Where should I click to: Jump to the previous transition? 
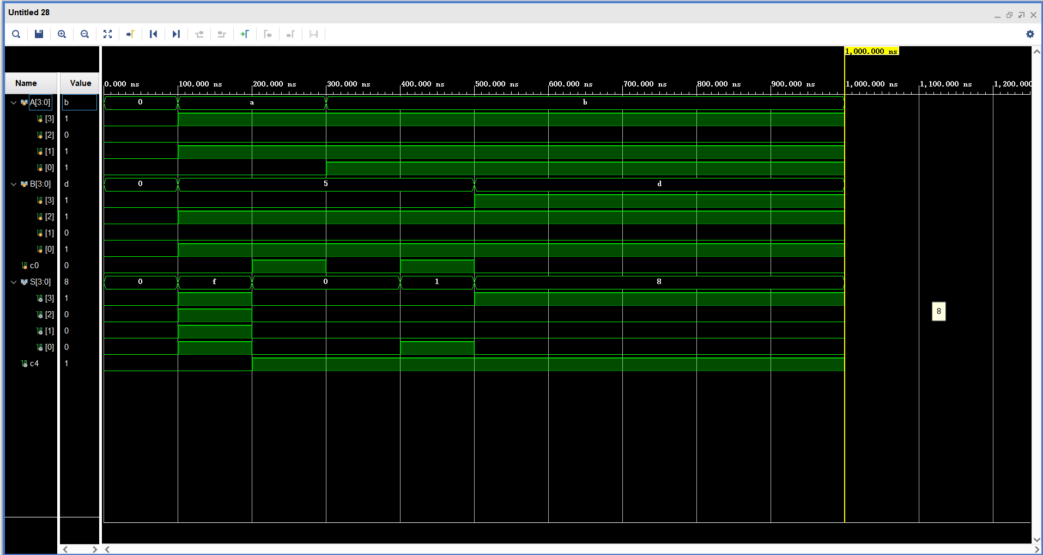(x=199, y=34)
